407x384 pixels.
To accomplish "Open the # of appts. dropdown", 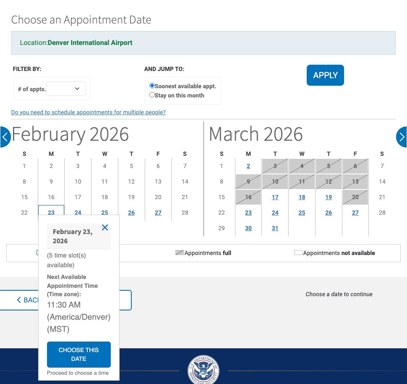I will 66,89.
